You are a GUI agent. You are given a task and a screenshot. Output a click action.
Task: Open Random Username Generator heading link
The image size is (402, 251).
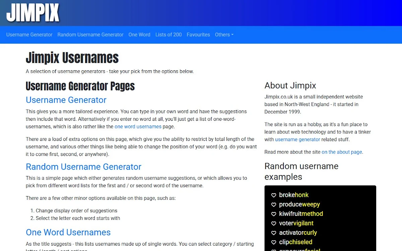(x=83, y=167)
